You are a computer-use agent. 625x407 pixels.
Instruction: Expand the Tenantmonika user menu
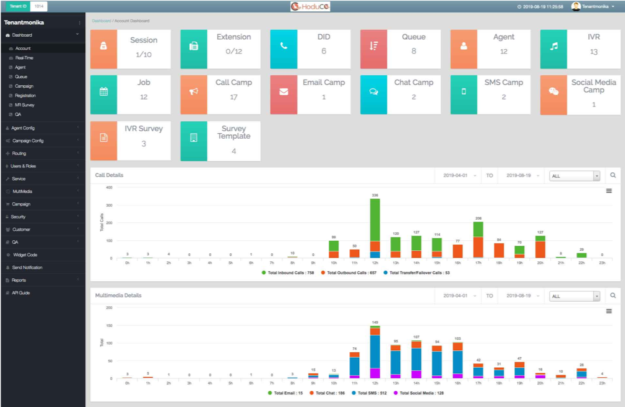click(x=593, y=6)
